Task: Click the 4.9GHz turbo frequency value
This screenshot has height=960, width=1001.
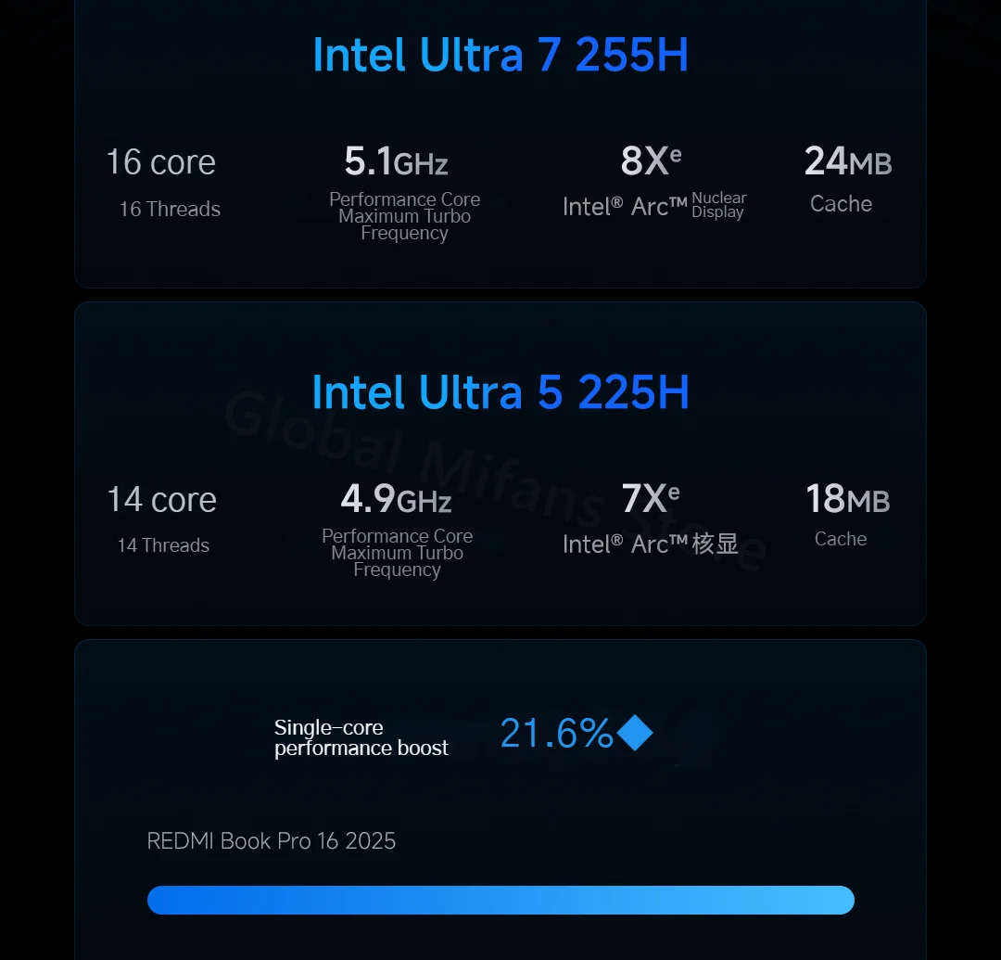Action: click(396, 498)
